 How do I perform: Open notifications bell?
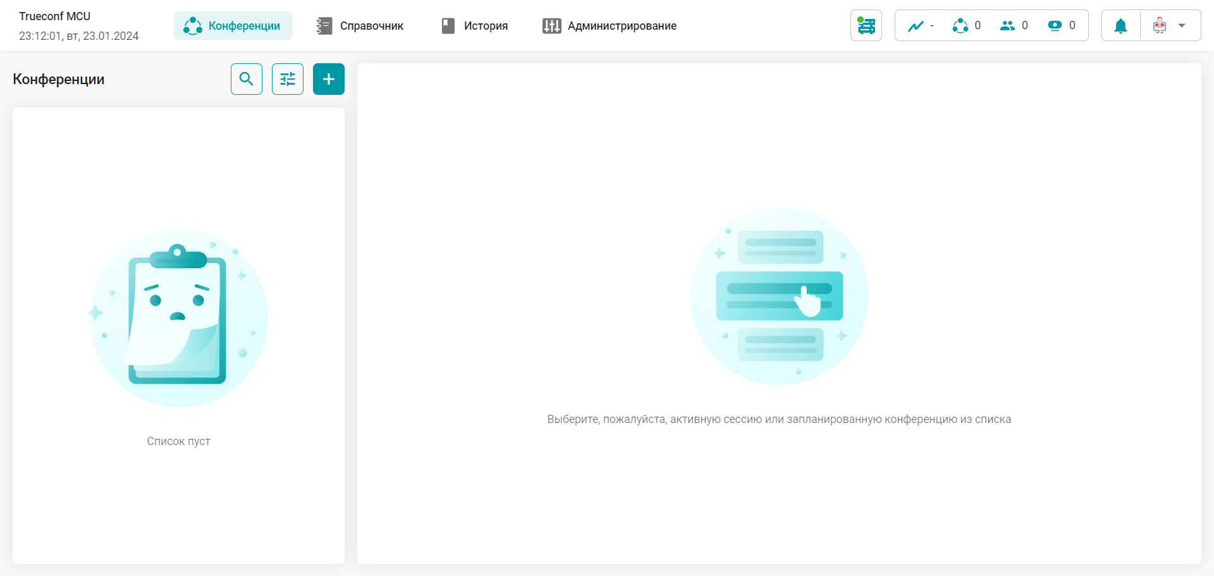1120,26
